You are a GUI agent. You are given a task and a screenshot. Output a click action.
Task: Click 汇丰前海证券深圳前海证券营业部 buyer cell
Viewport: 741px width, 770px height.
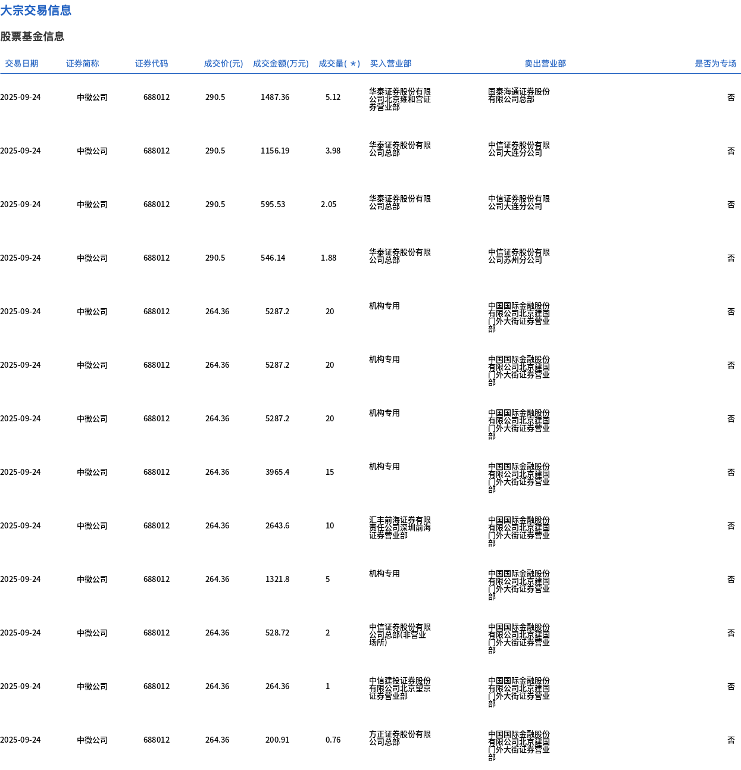[x=400, y=528]
